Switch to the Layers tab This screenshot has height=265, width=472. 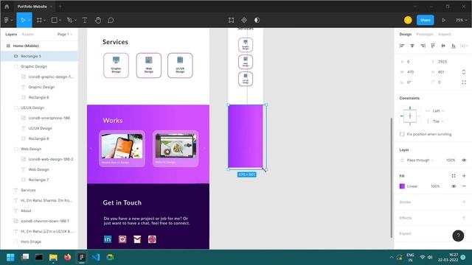[x=11, y=35]
